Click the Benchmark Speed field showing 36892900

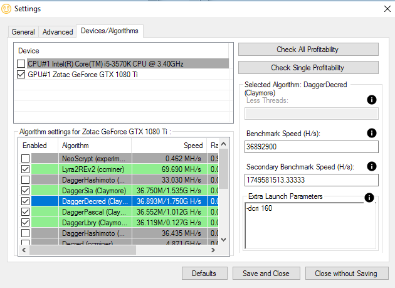pyautogui.click(x=312, y=147)
